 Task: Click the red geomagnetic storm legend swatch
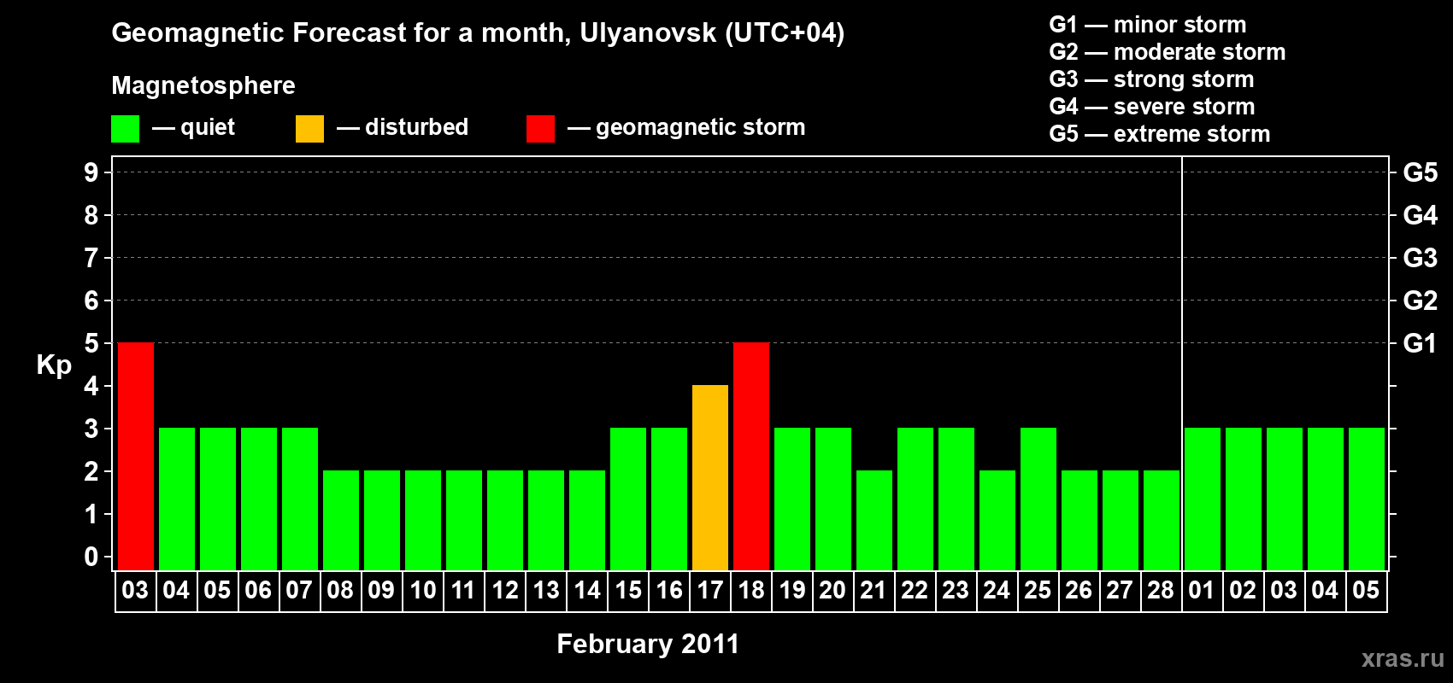[x=540, y=129]
